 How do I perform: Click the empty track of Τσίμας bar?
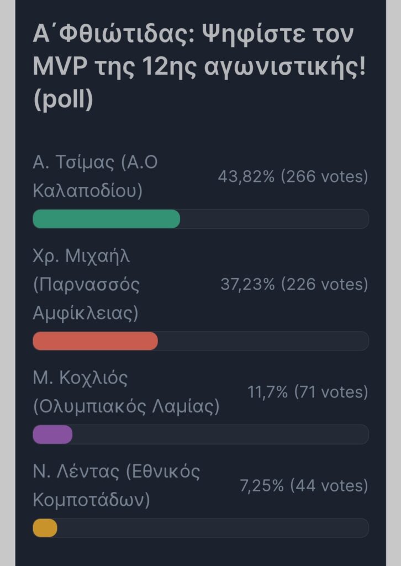[x=275, y=219]
